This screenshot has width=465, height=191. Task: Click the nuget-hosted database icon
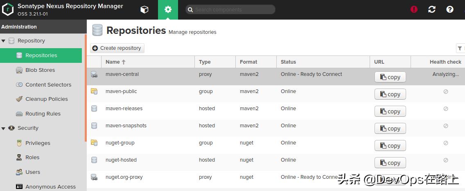(94, 160)
